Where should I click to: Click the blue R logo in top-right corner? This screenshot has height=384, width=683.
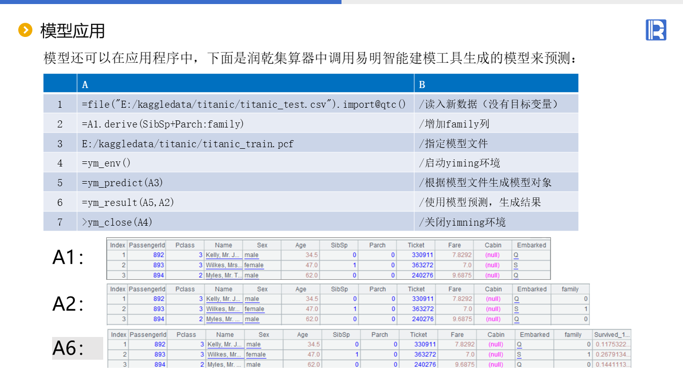click(x=656, y=30)
